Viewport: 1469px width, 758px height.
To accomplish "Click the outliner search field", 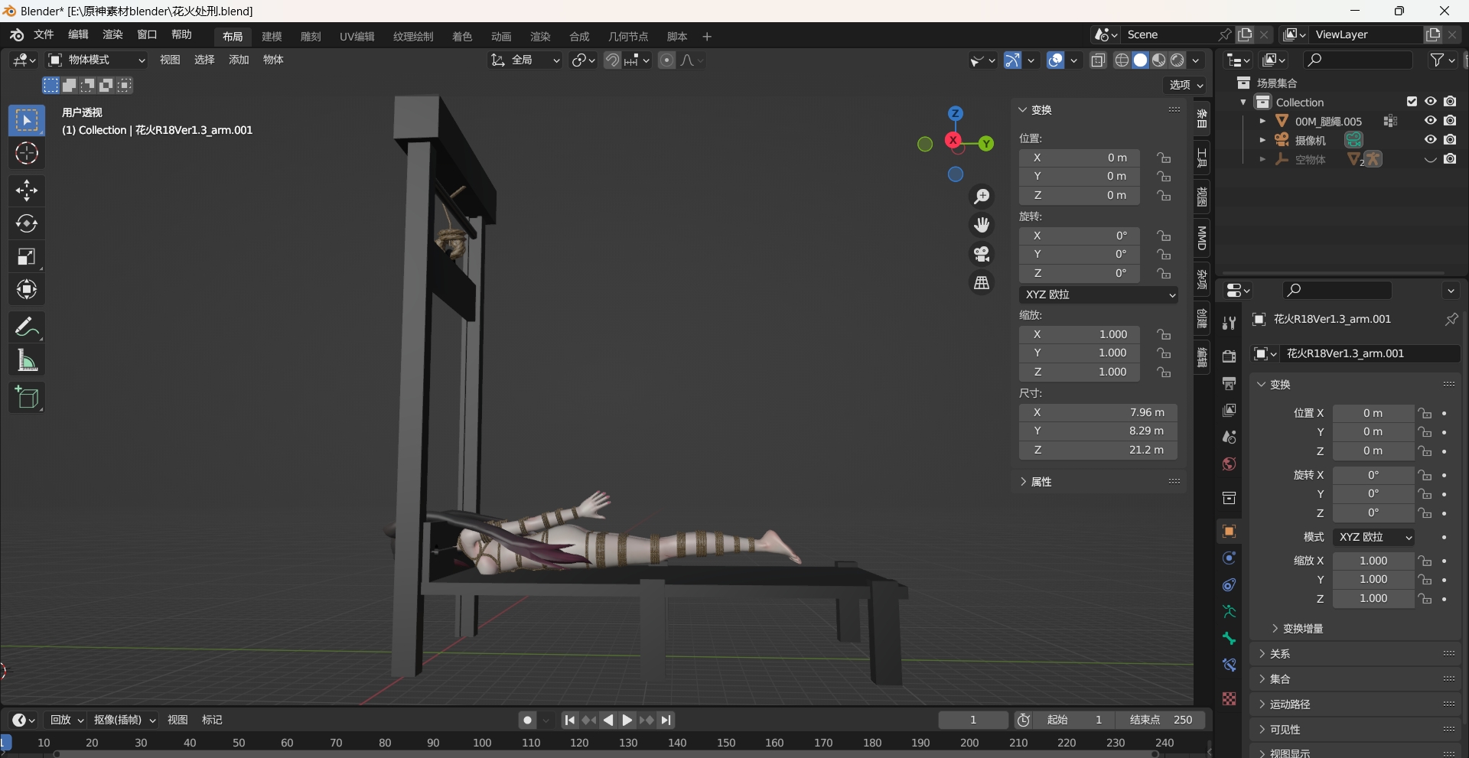I will pyautogui.click(x=1358, y=60).
